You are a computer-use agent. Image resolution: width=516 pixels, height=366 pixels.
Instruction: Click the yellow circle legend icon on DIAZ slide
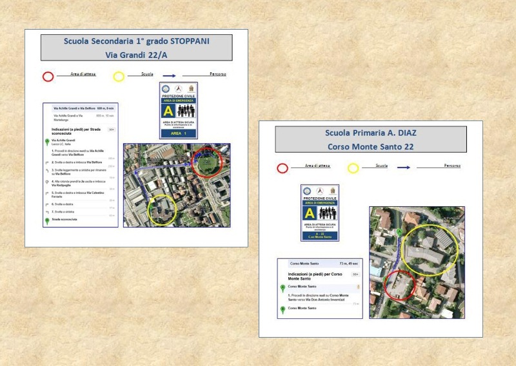click(353, 168)
